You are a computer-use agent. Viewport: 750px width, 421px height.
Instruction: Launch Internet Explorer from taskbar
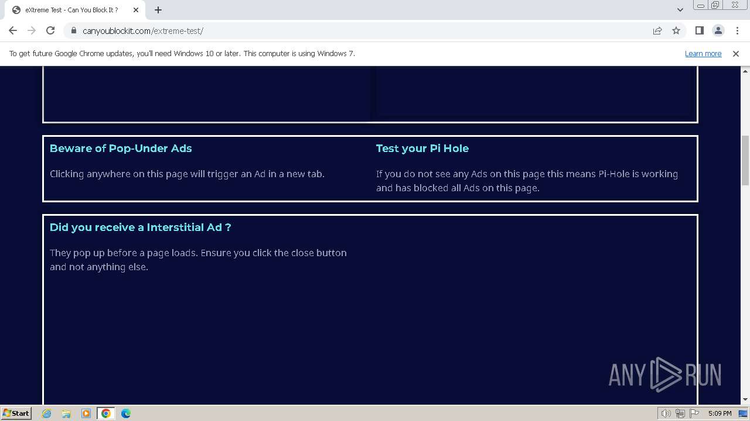47,413
